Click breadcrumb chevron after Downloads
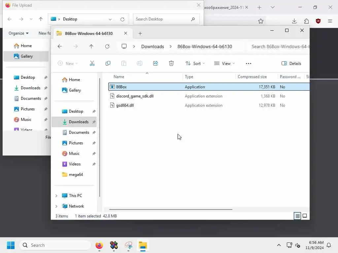 click(171, 46)
